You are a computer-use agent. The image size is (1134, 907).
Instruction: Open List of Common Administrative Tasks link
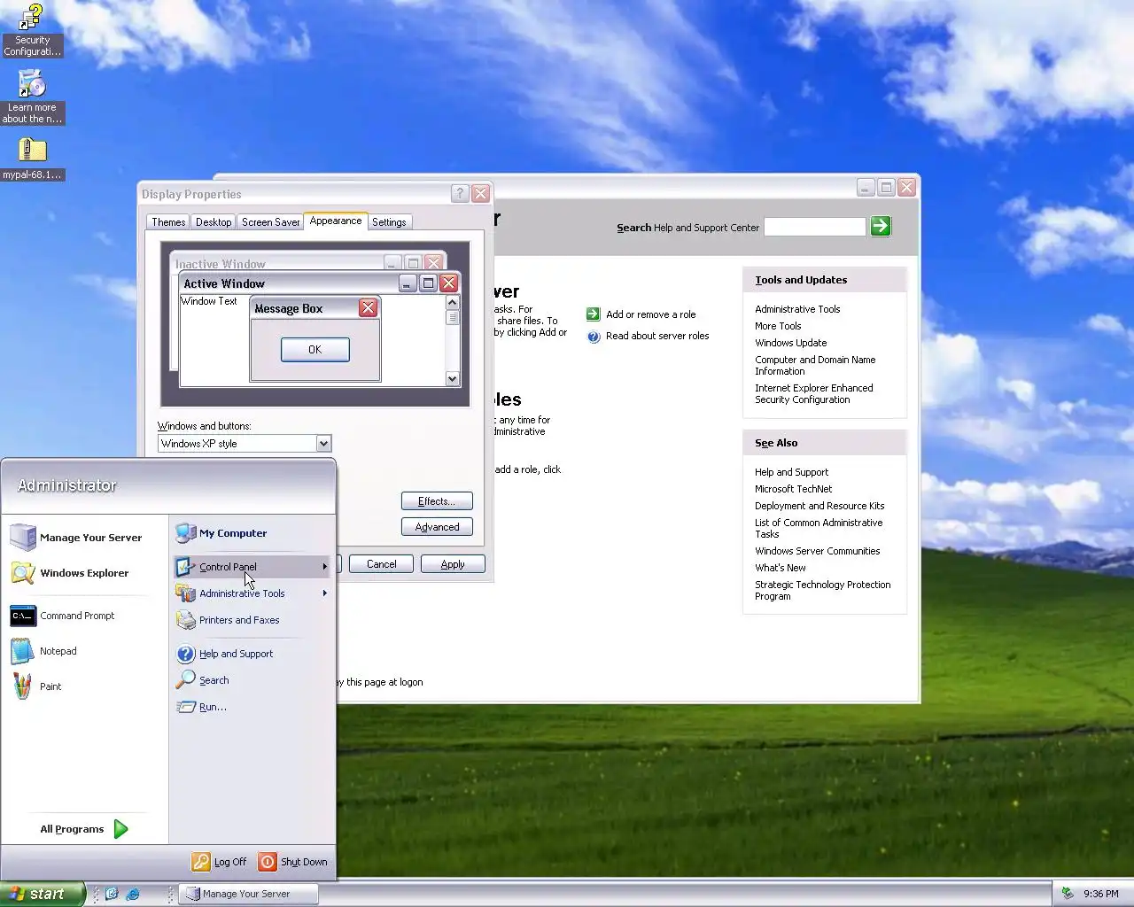pyautogui.click(x=819, y=529)
